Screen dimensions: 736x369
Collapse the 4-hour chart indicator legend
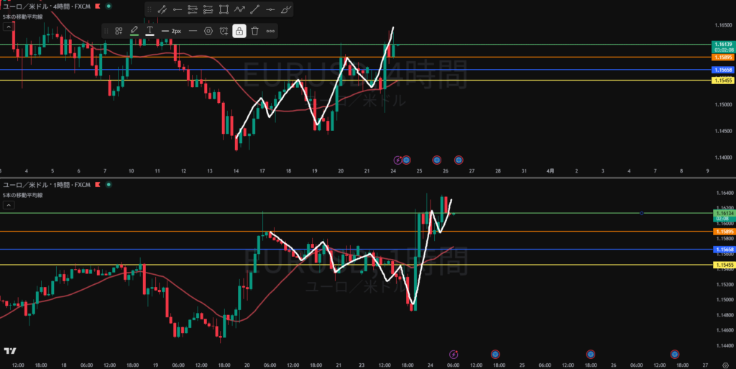coord(9,27)
